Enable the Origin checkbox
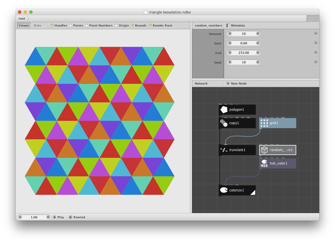Viewport: 335px width, 243px height. [116, 25]
